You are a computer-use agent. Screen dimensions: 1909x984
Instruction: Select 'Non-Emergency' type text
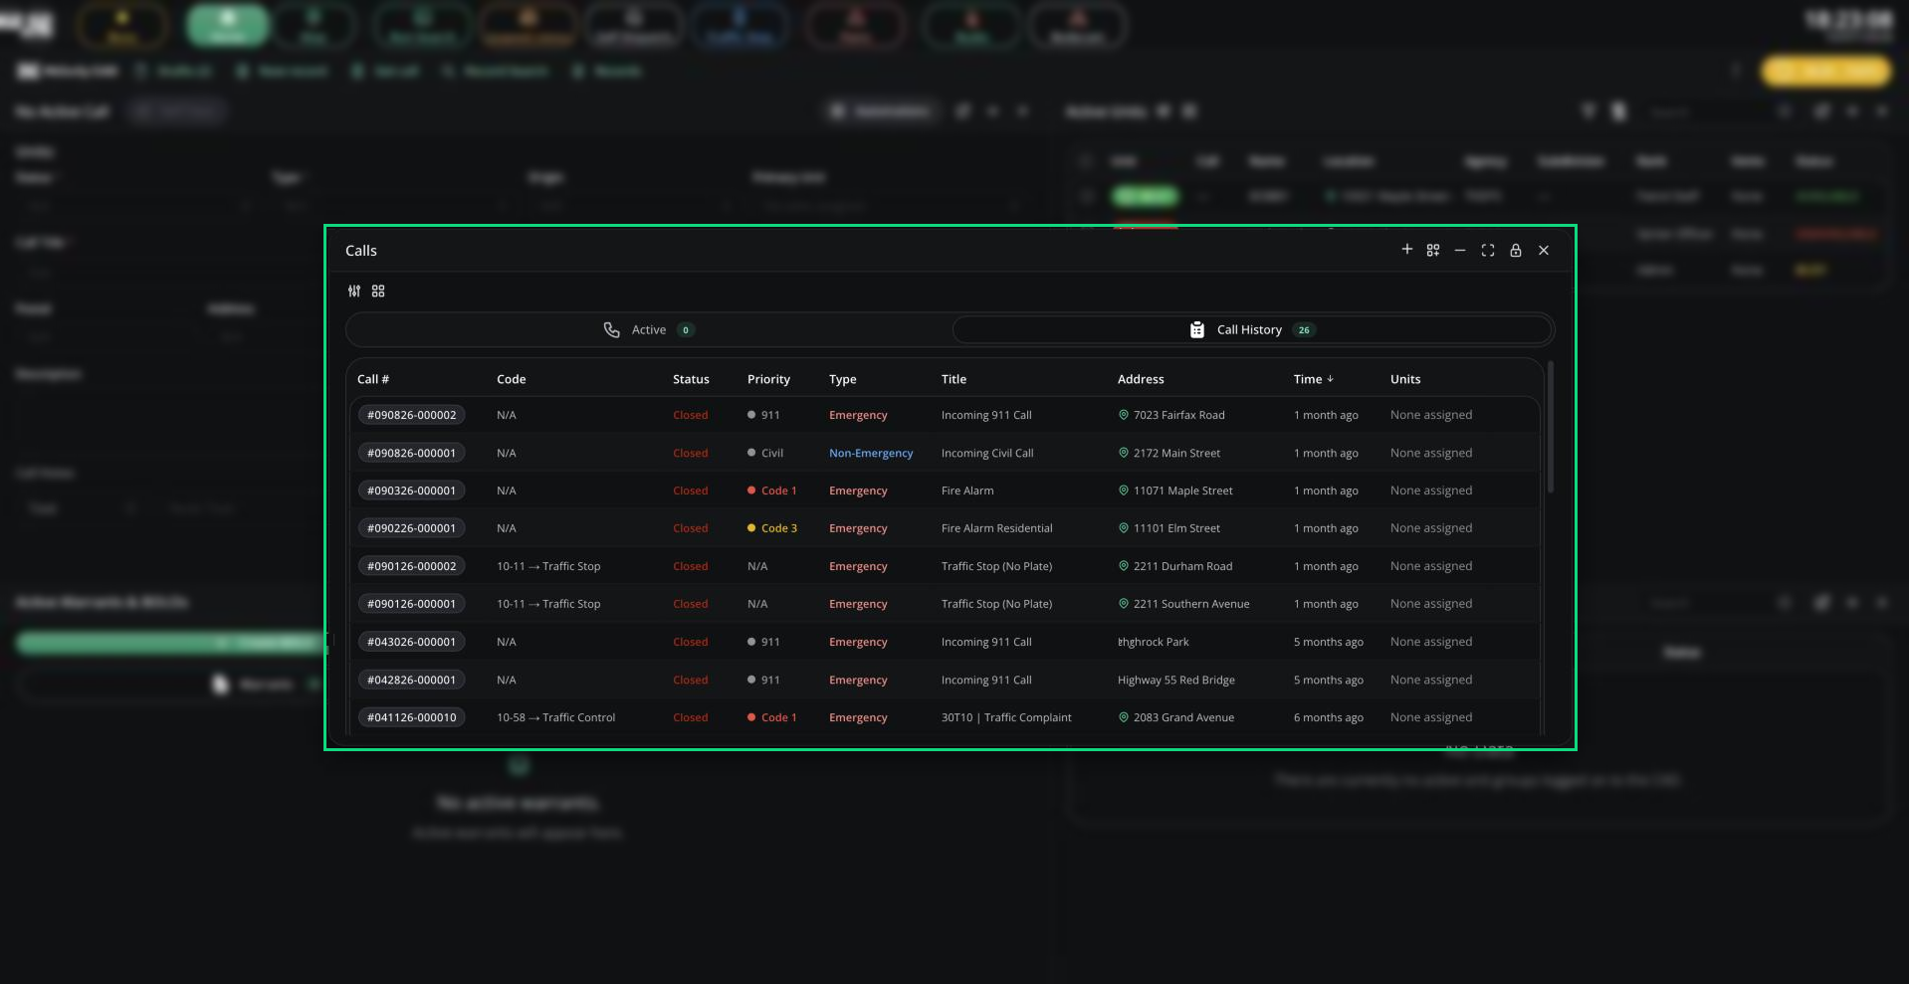click(871, 453)
